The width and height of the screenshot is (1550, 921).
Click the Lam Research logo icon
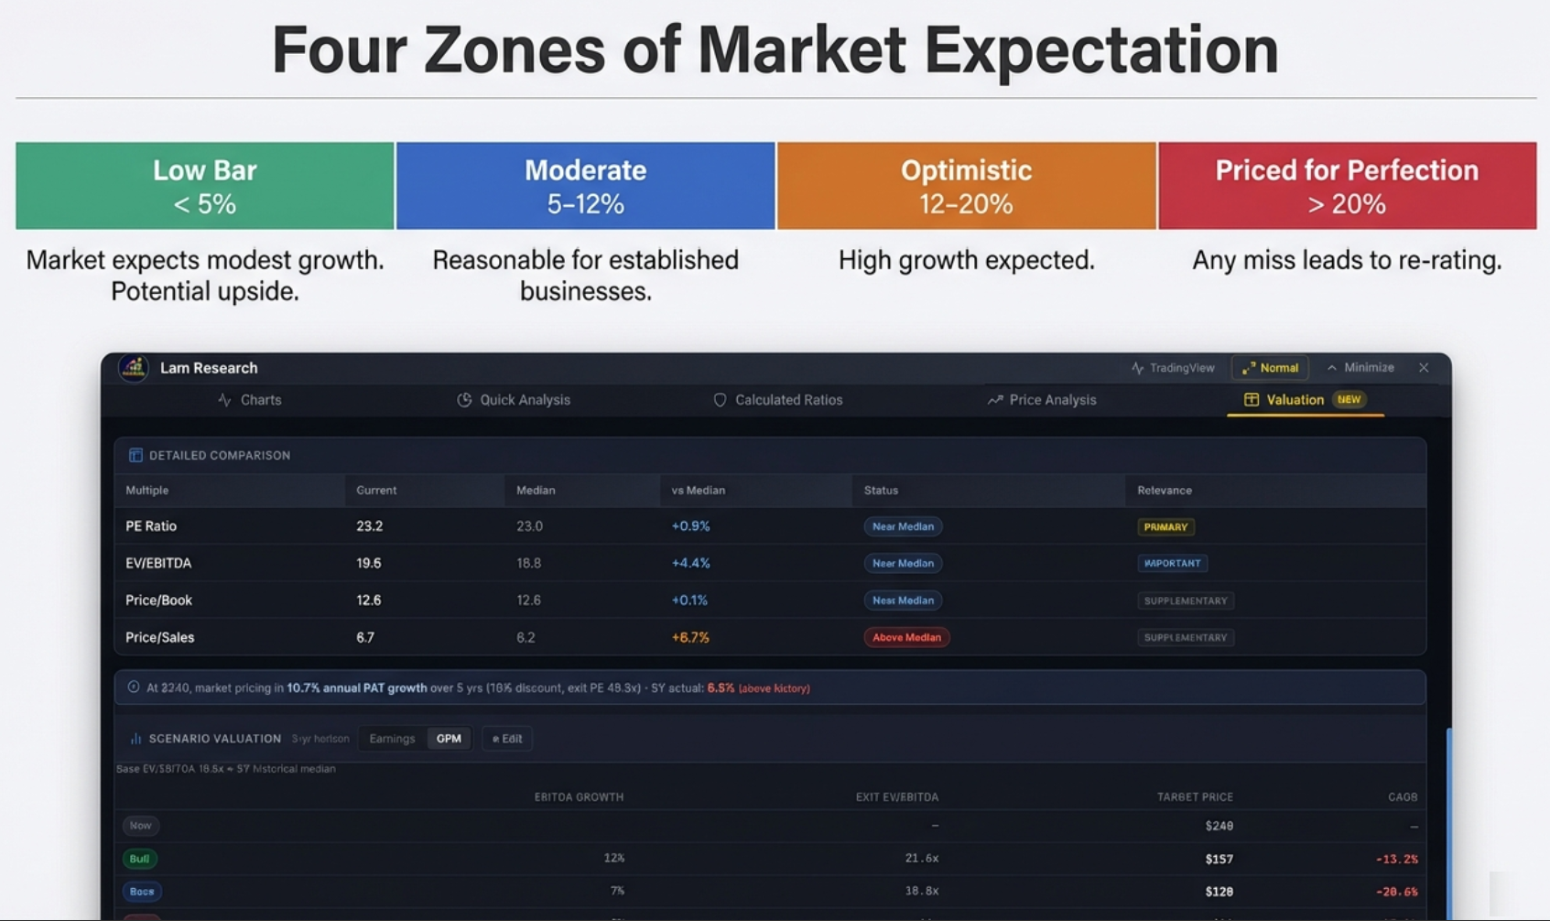click(x=134, y=368)
